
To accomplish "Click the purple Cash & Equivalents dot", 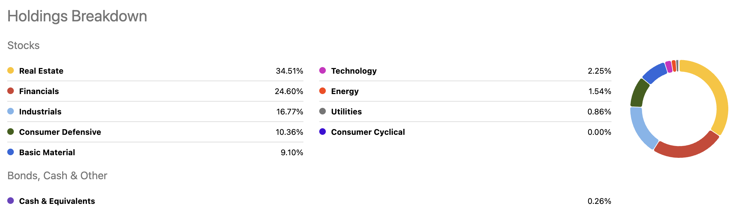I will pos(11,201).
